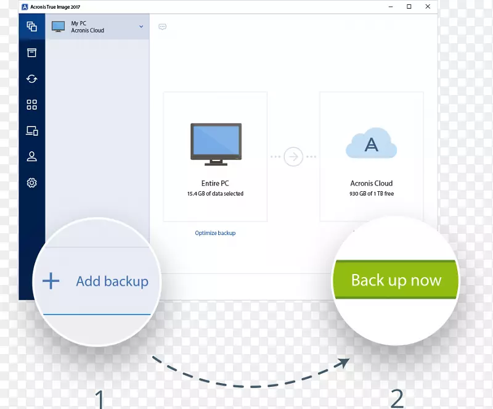
Task: Click the Acronis True Image 2017 title text
Action: [55, 7]
